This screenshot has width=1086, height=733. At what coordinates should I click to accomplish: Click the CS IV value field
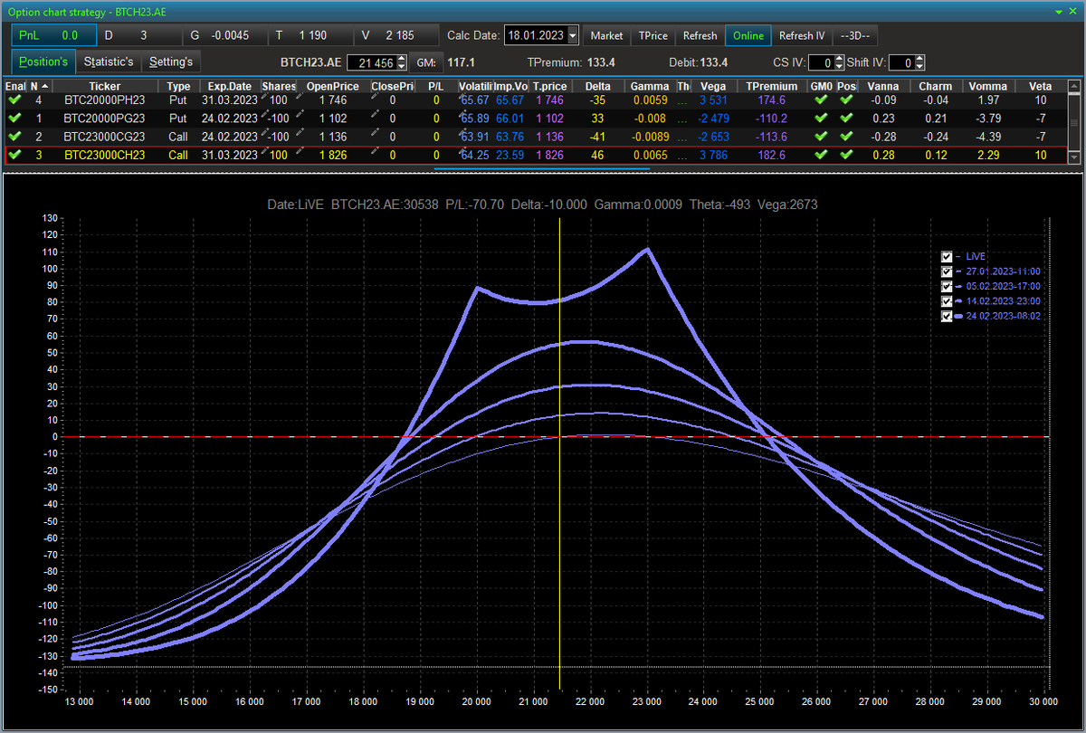pyautogui.click(x=821, y=62)
